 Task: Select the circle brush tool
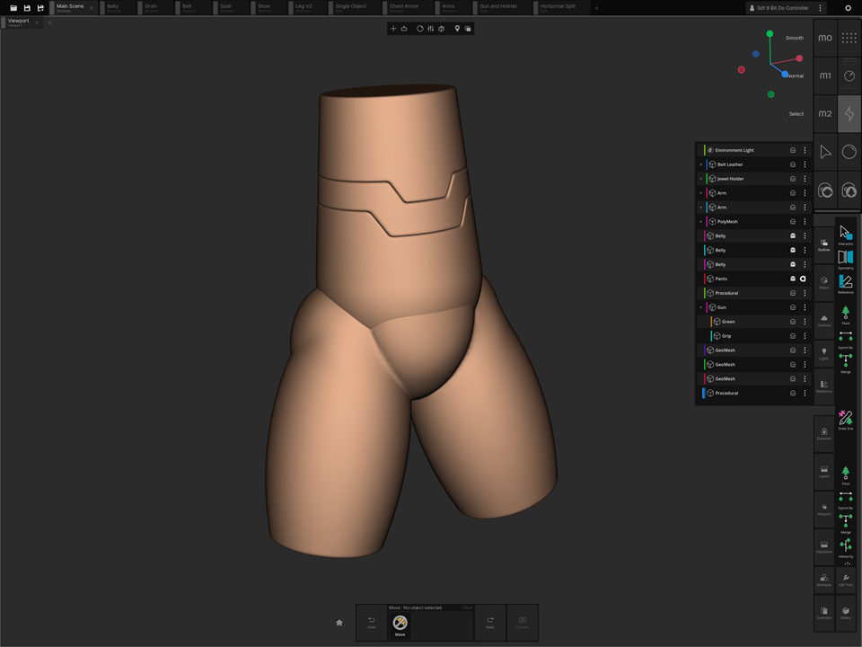point(849,152)
